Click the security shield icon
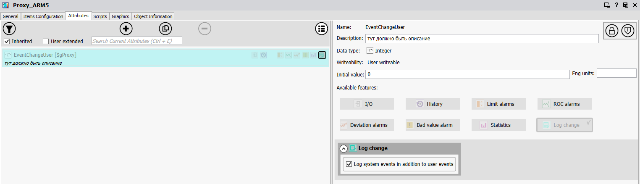This screenshot has height=184, width=640. 628,31
